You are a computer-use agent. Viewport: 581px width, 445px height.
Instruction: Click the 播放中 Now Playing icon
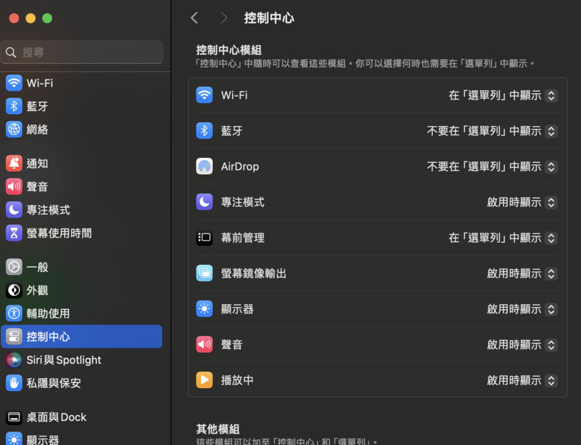(x=204, y=380)
